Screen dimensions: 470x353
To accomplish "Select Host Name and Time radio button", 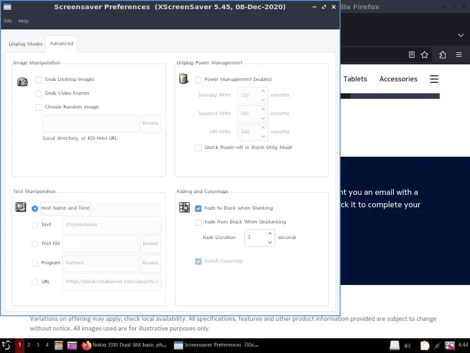I will coord(35,208).
